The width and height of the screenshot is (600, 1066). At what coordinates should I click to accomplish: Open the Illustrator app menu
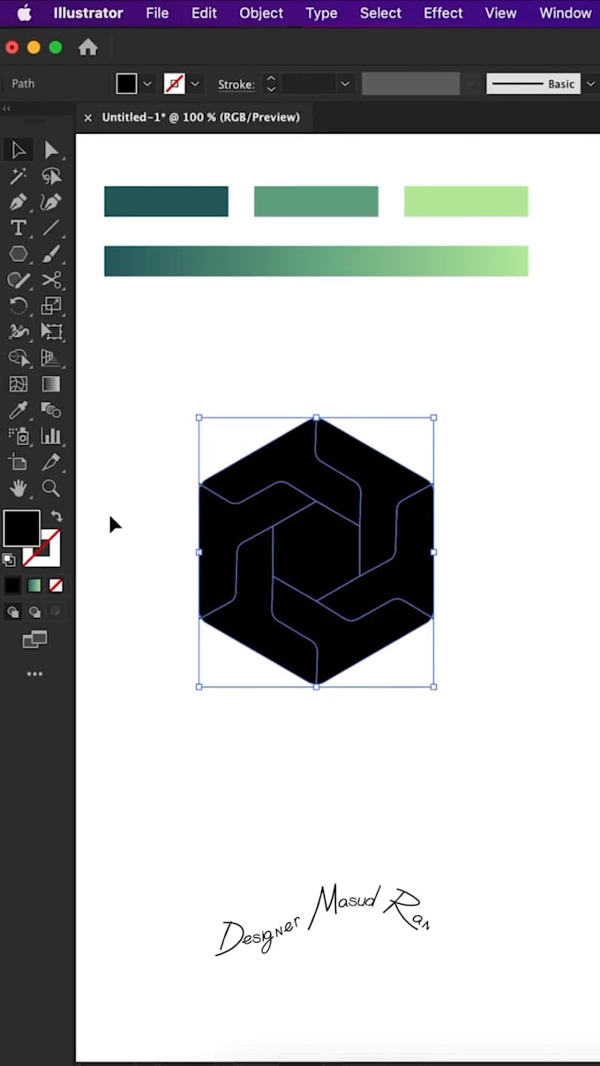(88, 13)
